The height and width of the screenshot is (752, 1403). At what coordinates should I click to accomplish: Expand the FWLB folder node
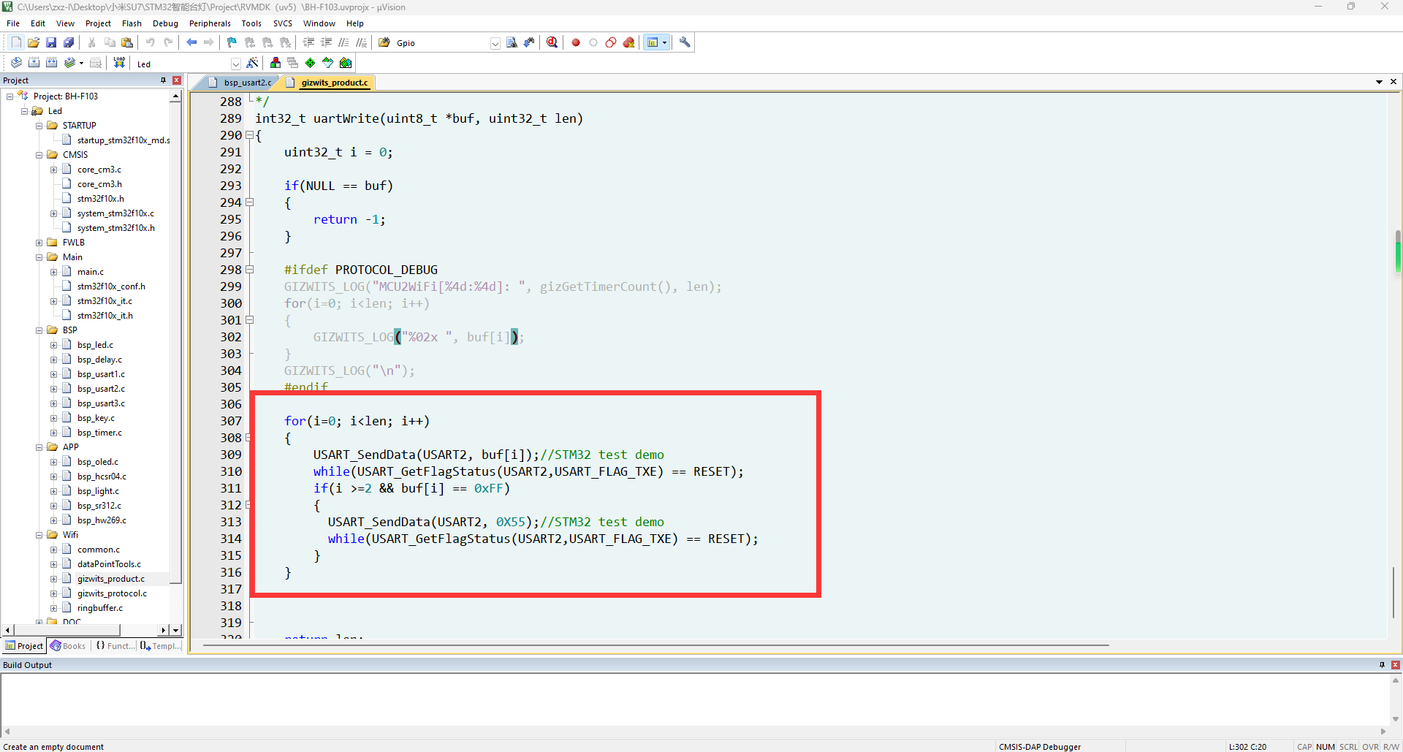[x=39, y=243]
